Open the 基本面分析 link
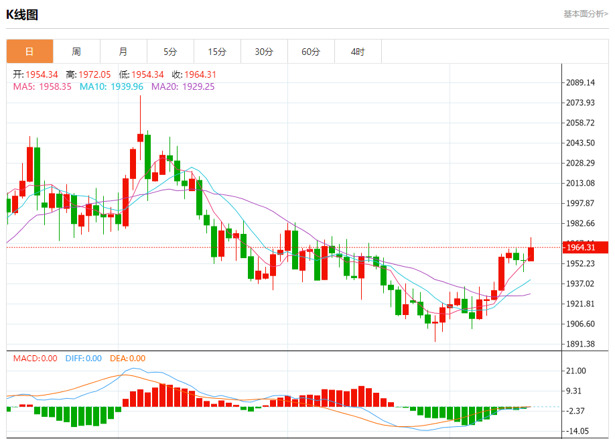The image size is (615, 439). click(586, 14)
